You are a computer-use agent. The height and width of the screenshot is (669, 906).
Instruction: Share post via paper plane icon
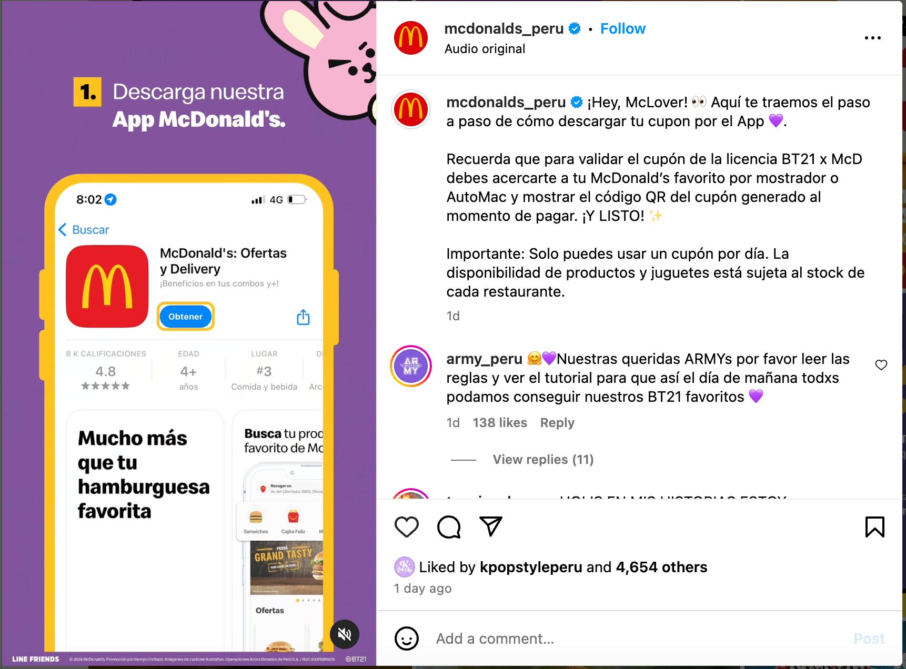tap(491, 526)
